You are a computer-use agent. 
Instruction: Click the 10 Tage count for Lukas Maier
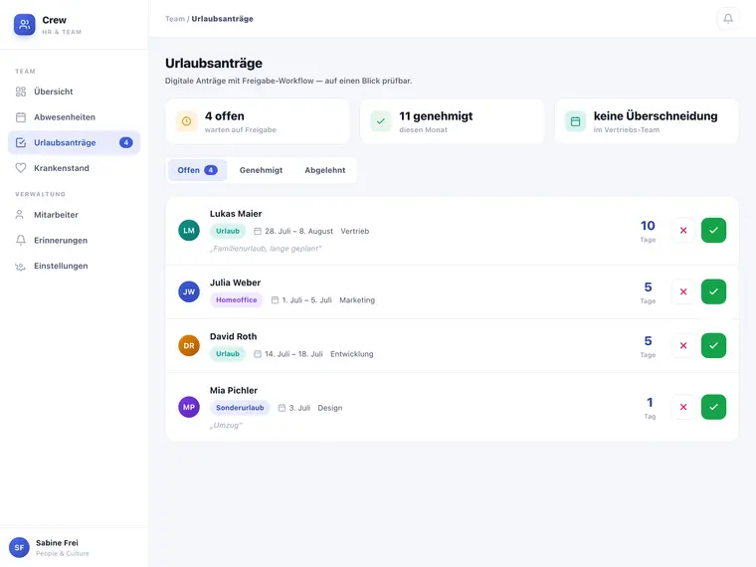[648, 231]
